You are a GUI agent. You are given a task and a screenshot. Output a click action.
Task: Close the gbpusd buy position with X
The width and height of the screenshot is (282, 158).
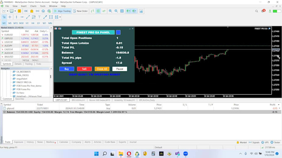(279, 108)
